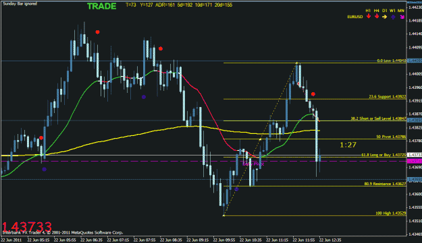Click the 38.2 Short or Sell Level label
Viewport: 422px width, 243px height.
pos(378,118)
